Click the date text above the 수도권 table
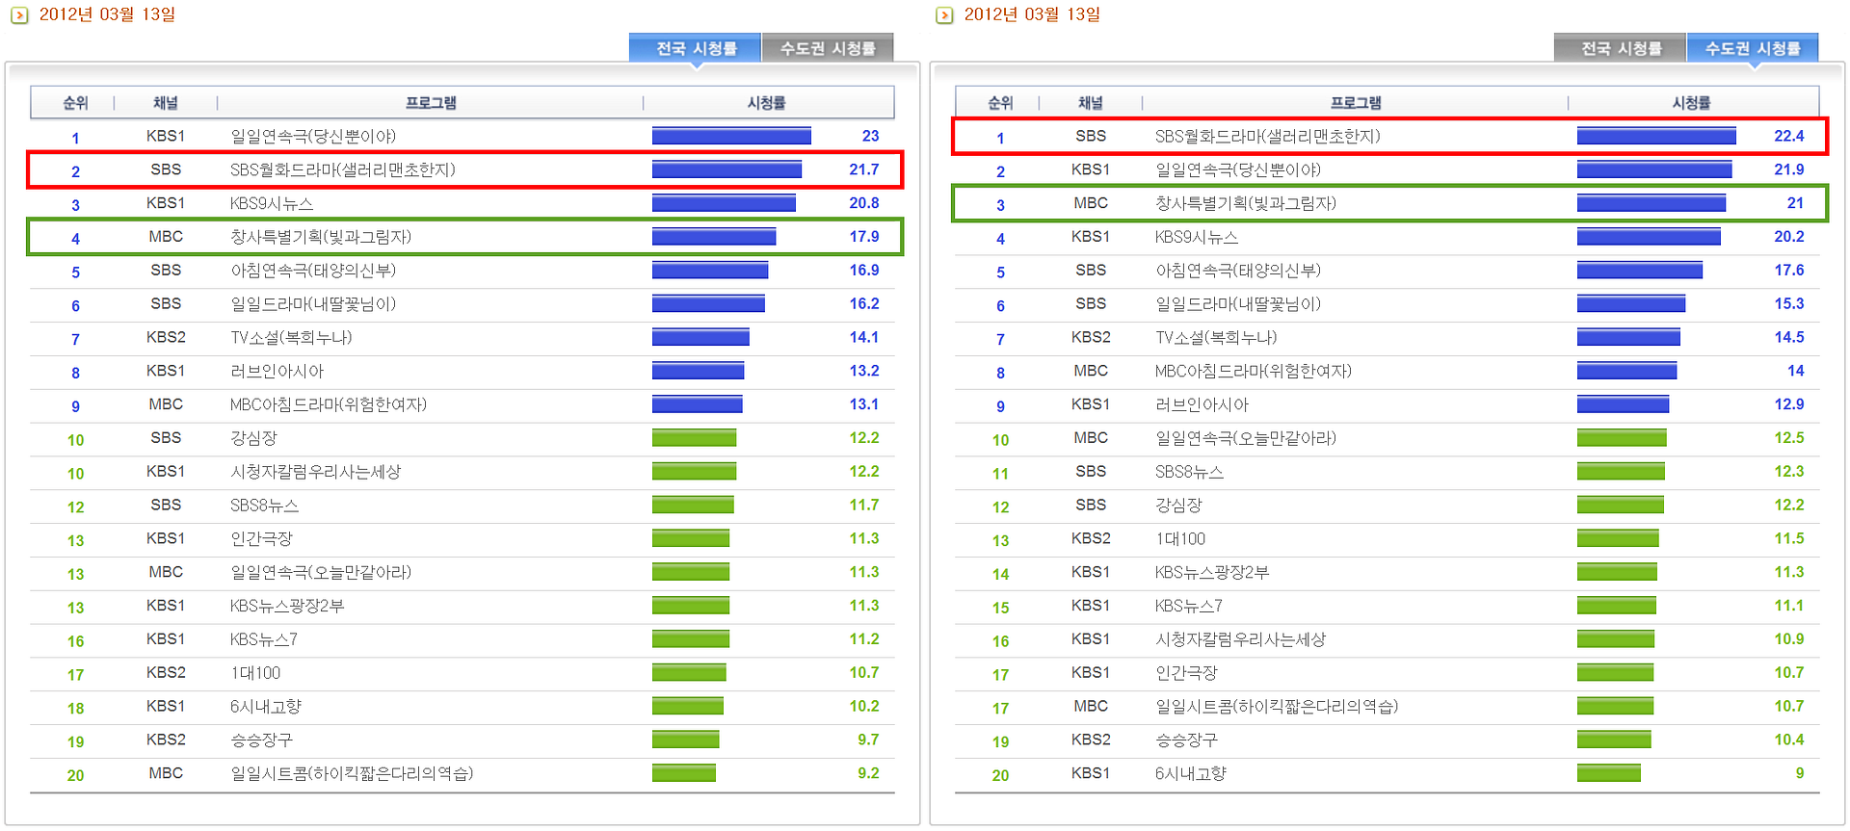Image resolution: width=1850 pixels, height=831 pixels. 1032,14
